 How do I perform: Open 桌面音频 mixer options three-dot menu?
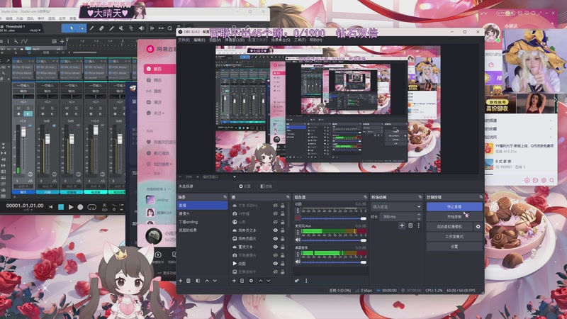pyautogui.click(x=298, y=254)
